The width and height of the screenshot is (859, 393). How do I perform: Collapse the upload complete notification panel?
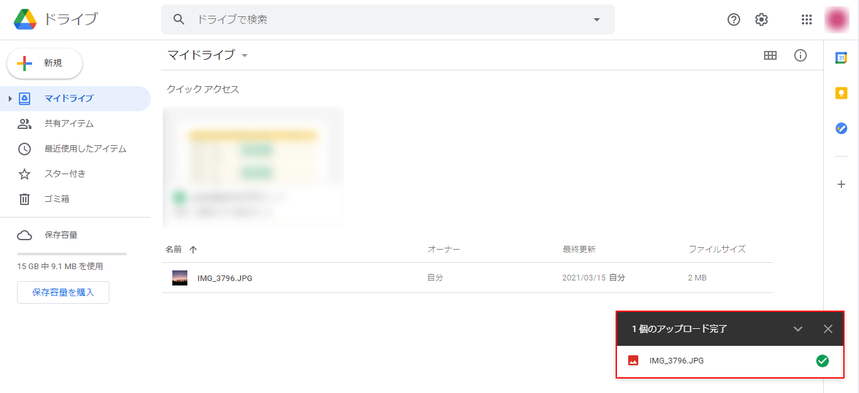pyautogui.click(x=798, y=329)
